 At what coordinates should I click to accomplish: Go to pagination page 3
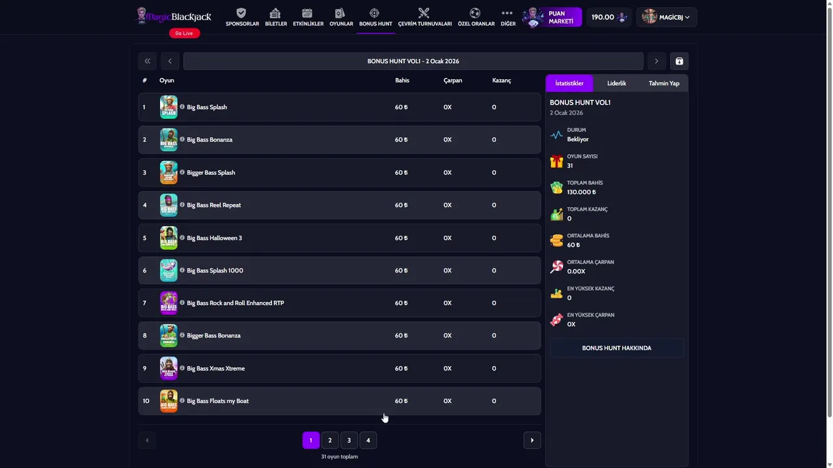tap(349, 440)
